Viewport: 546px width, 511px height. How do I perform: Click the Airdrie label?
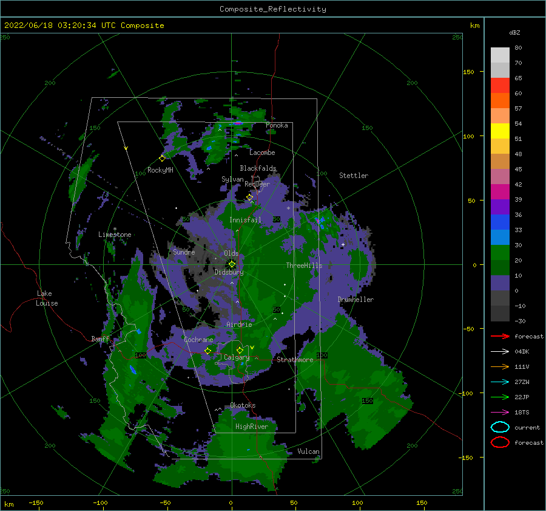point(239,324)
